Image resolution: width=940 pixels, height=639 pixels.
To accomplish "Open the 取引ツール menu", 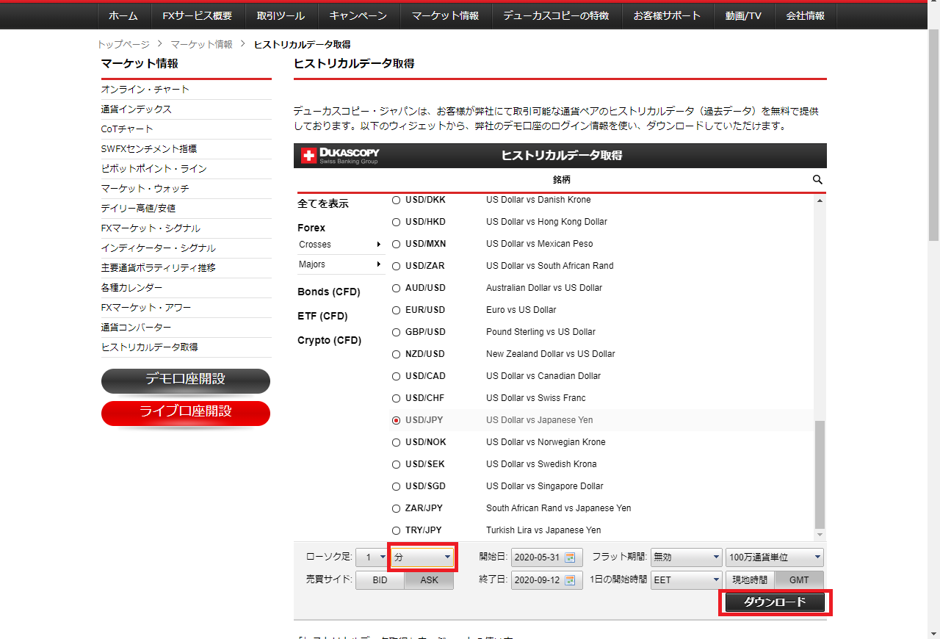I will [x=281, y=15].
